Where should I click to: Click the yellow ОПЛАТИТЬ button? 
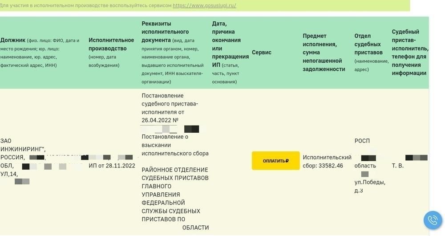pyautogui.click(x=275, y=161)
